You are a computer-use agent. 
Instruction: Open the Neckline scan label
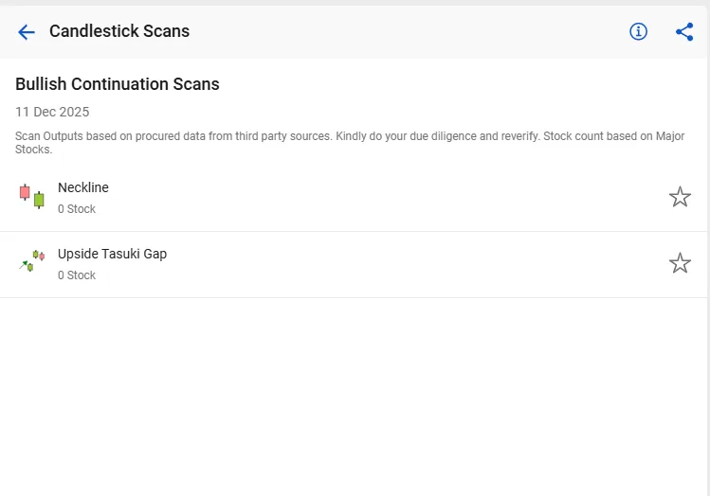click(83, 187)
